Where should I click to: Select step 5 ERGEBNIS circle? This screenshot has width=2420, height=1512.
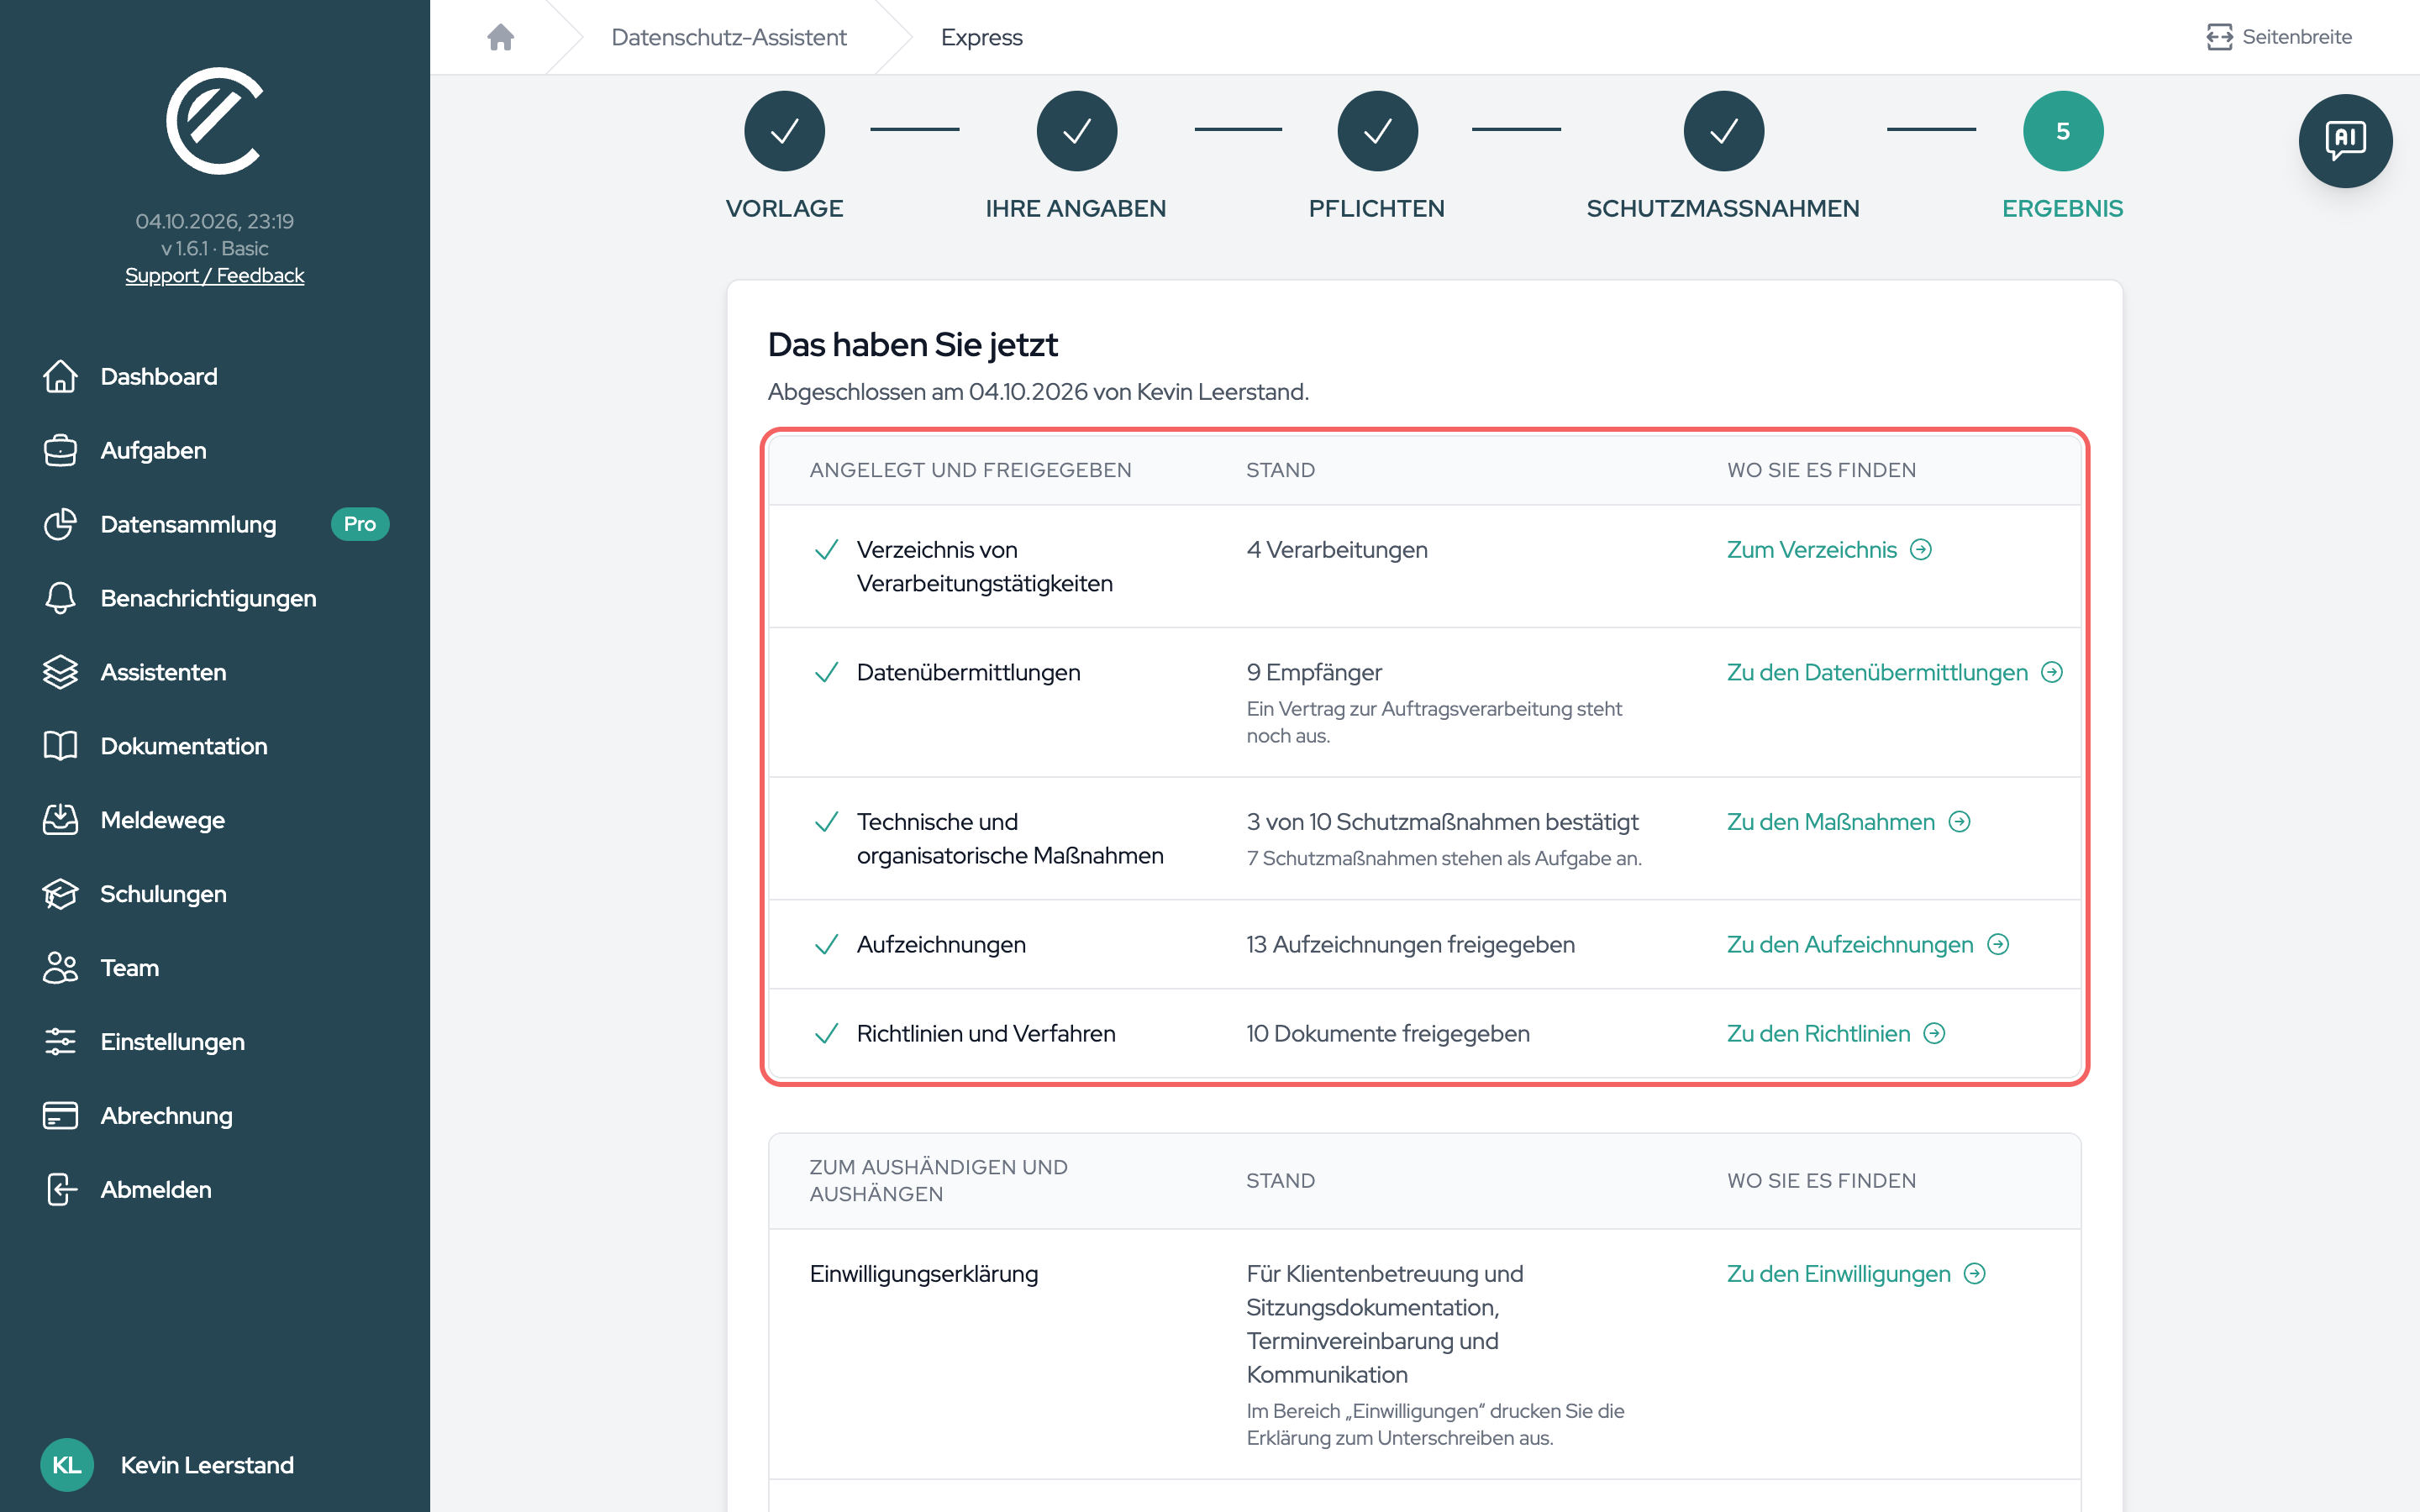(2062, 131)
